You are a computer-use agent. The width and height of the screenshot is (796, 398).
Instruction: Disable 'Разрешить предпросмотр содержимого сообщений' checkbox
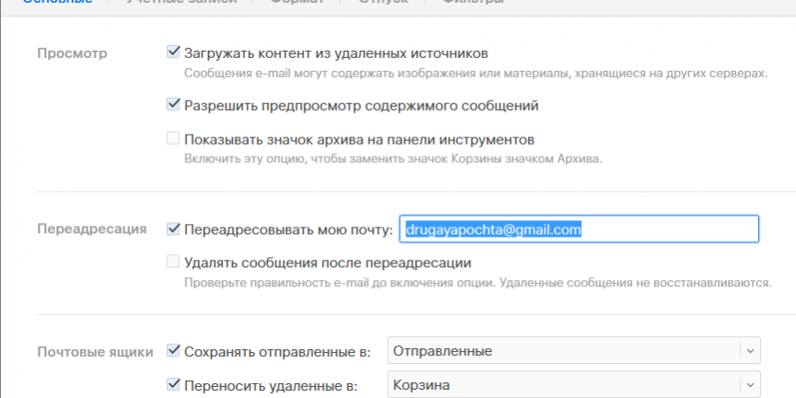(172, 105)
